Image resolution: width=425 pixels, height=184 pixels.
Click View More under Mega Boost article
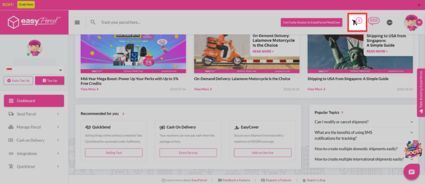[89, 89]
